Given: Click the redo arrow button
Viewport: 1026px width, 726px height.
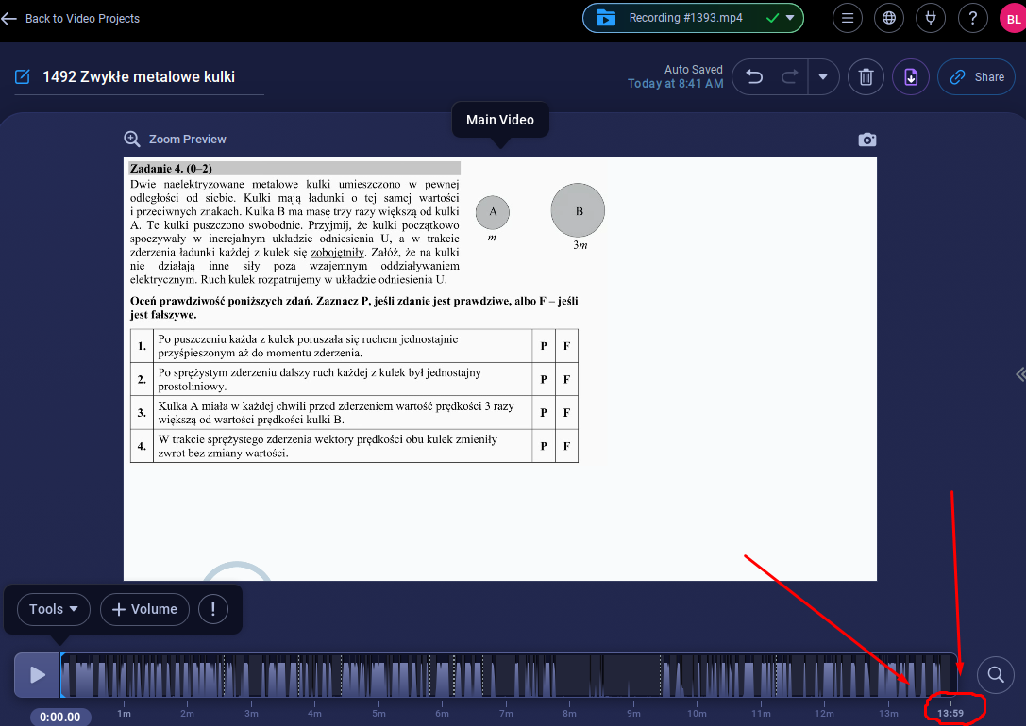Looking at the screenshot, I should pyautogui.click(x=789, y=77).
